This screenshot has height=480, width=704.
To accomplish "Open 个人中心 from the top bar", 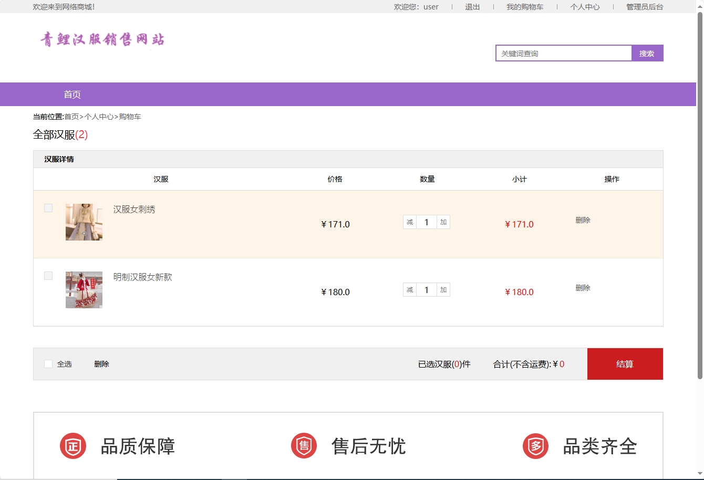I will click(585, 7).
